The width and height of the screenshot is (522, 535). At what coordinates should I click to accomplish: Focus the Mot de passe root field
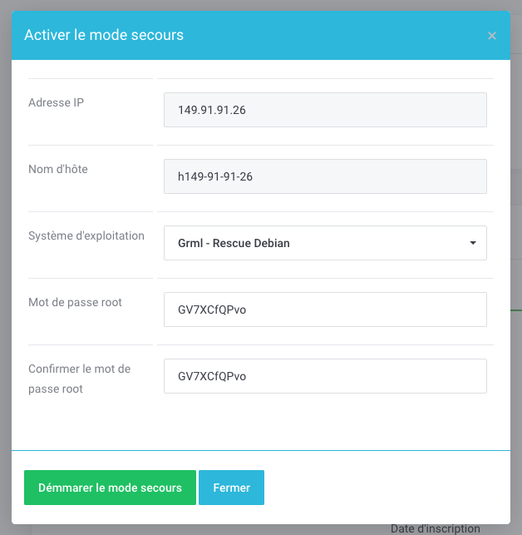tap(325, 310)
